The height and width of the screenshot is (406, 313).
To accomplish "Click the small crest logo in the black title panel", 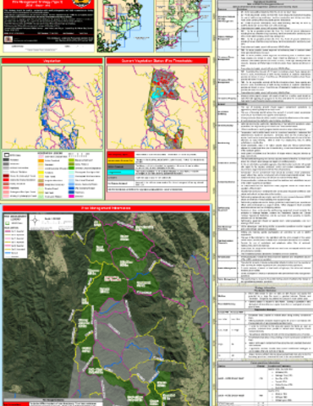I will pyautogui.click(x=8, y=39).
